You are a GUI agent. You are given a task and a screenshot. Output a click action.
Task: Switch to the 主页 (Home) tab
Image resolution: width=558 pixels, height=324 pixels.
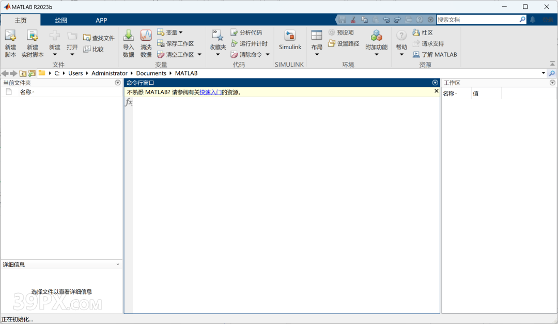[21, 20]
